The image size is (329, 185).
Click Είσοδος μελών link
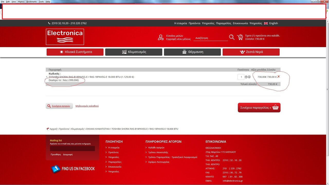click(x=175, y=36)
